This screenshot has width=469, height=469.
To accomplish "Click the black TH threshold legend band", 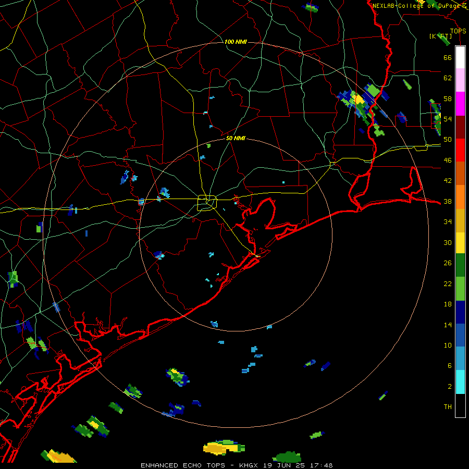I will [460, 405].
